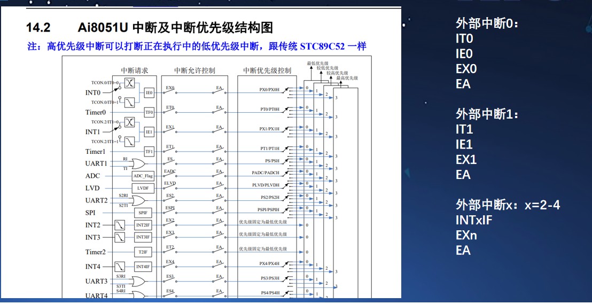Click "优先级固定为最低优先级" in the Timer2 row
Viewport: 592px width, 304px height.
coord(262,249)
